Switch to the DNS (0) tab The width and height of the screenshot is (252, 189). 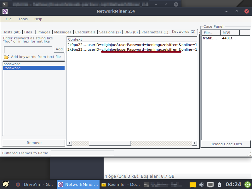(x=131, y=32)
